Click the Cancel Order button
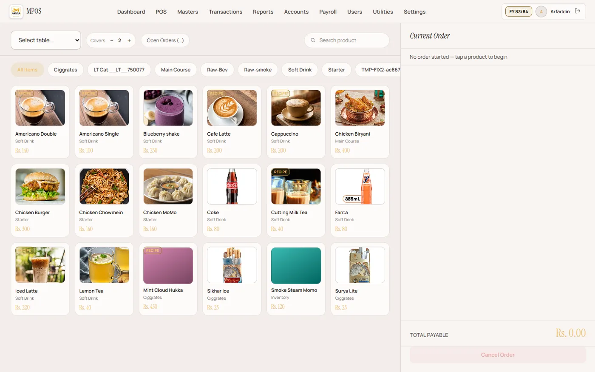Viewport: 595px width, 372px height. 498,355
